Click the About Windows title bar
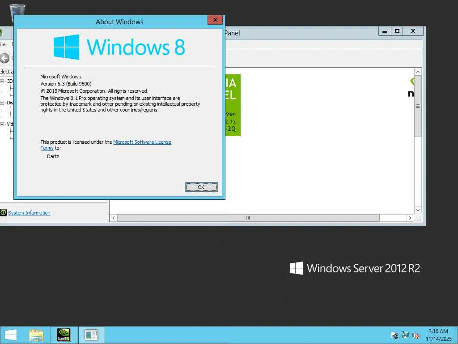The width and height of the screenshot is (458, 344). [x=119, y=21]
